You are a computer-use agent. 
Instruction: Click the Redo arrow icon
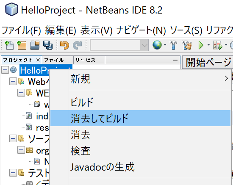pos(77,45)
